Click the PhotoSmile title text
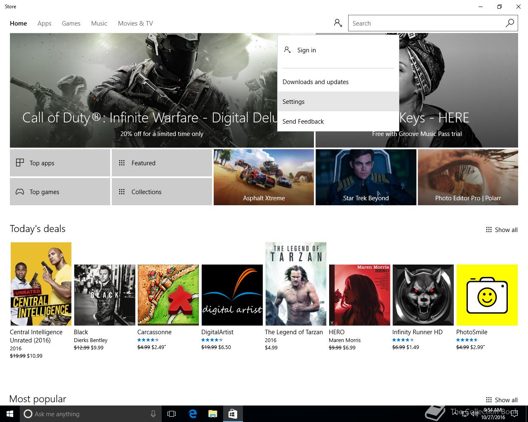This screenshot has height=422, width=528. pos(472,332)
